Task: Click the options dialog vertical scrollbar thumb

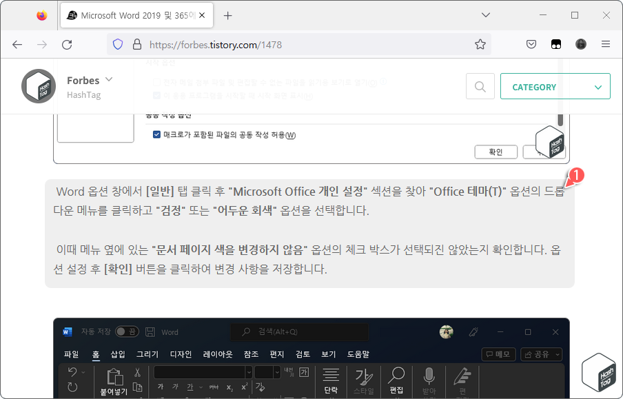Action: 560,120
